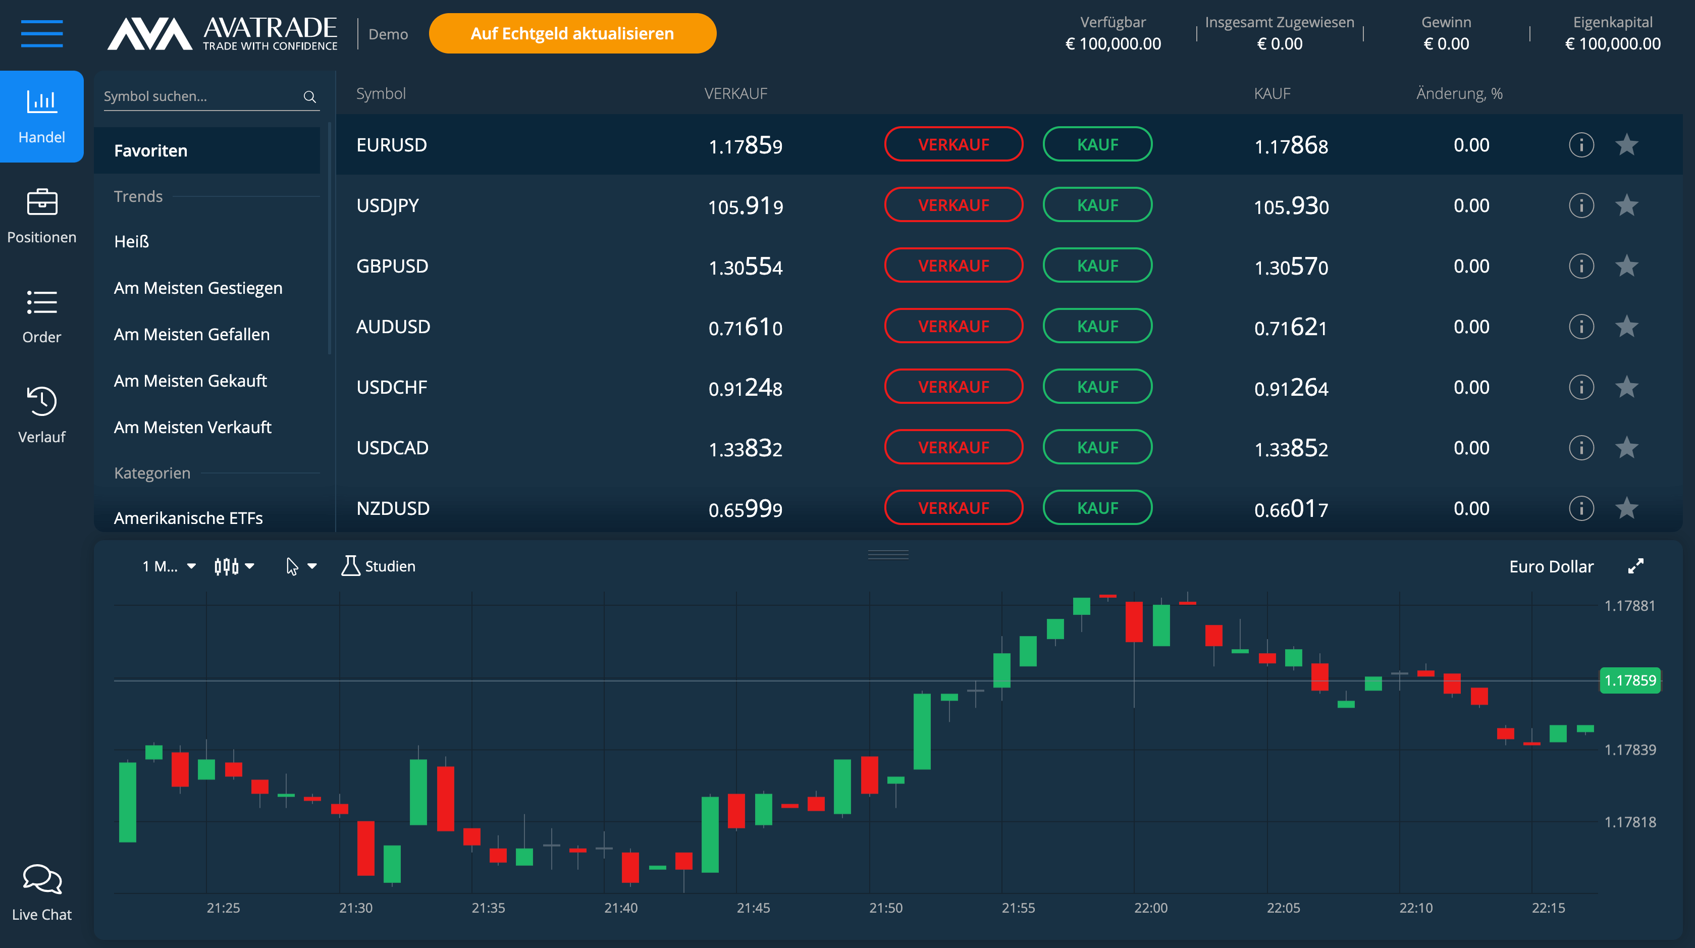Toggle favorite star for USDCHF
The image size is (1695, 948).
(1626, 386)
